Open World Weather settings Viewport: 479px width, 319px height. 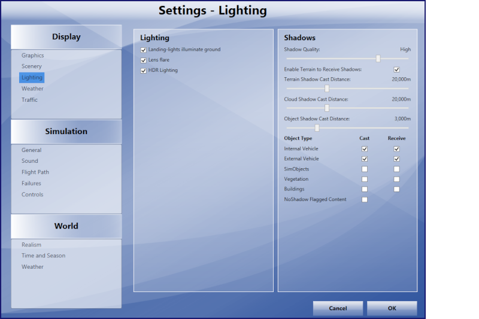click(32, 267)
